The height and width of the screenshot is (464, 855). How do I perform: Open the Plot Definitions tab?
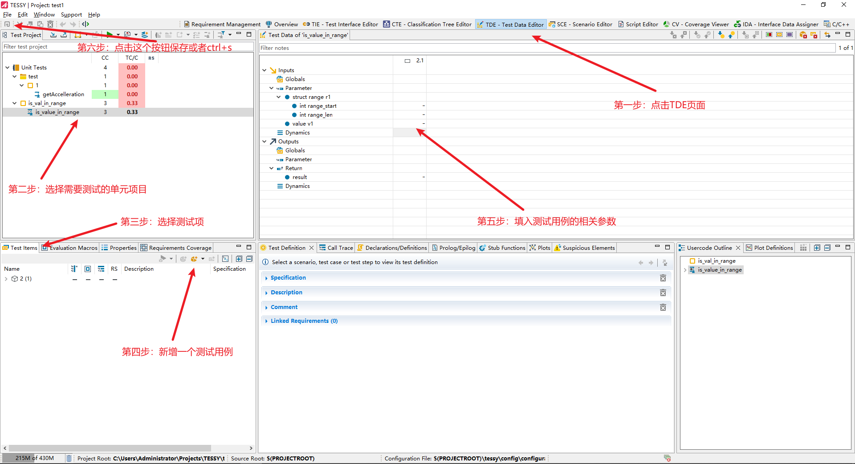point(769,248)
